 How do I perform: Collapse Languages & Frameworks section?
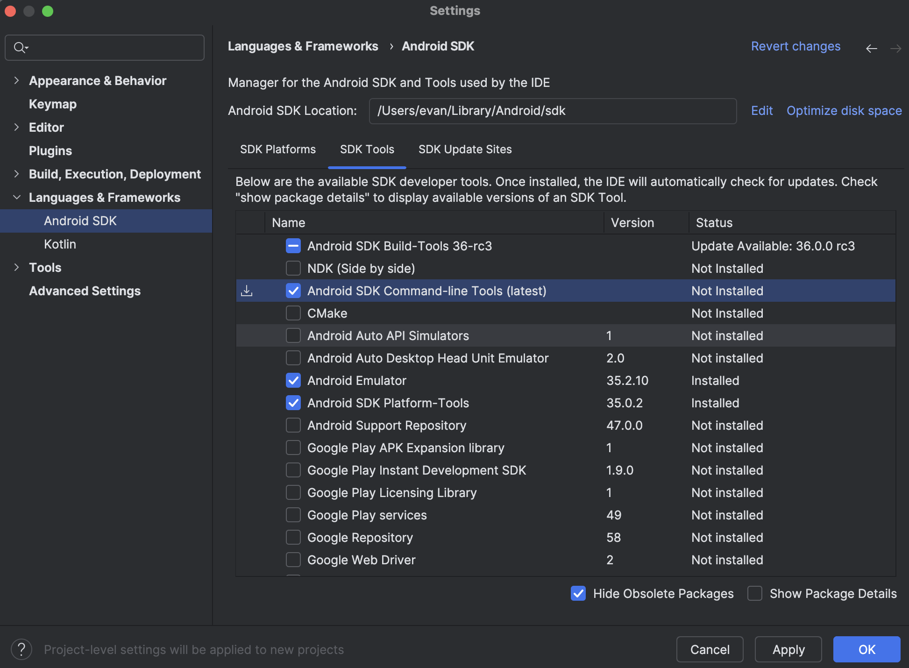pyautogui.click(x=17, y=197)
